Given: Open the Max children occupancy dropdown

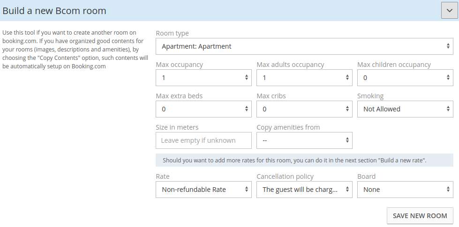Looking at the screenshot, I should (405, 77).
